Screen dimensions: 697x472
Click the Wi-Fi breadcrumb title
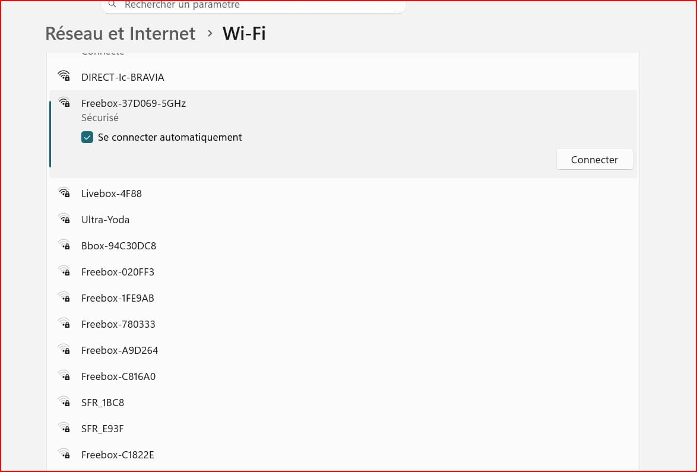244,33
